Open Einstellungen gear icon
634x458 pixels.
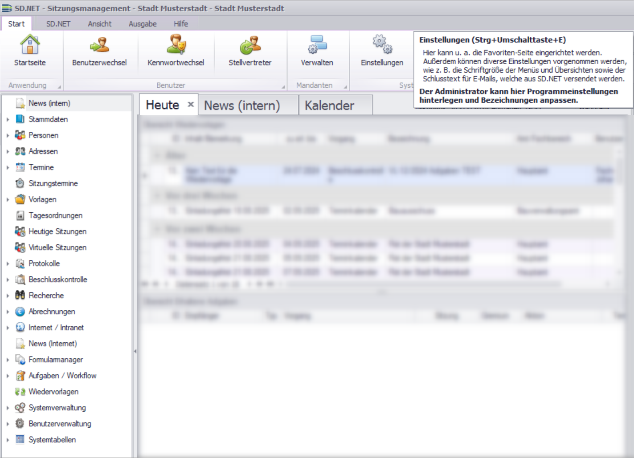tap(382, 45)
